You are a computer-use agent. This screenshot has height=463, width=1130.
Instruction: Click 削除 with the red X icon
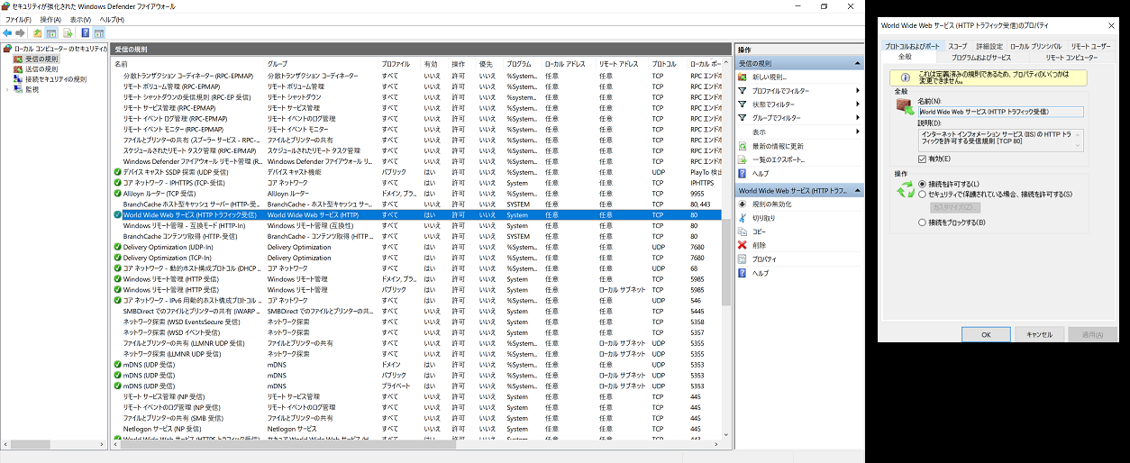[x=761, y=245]
